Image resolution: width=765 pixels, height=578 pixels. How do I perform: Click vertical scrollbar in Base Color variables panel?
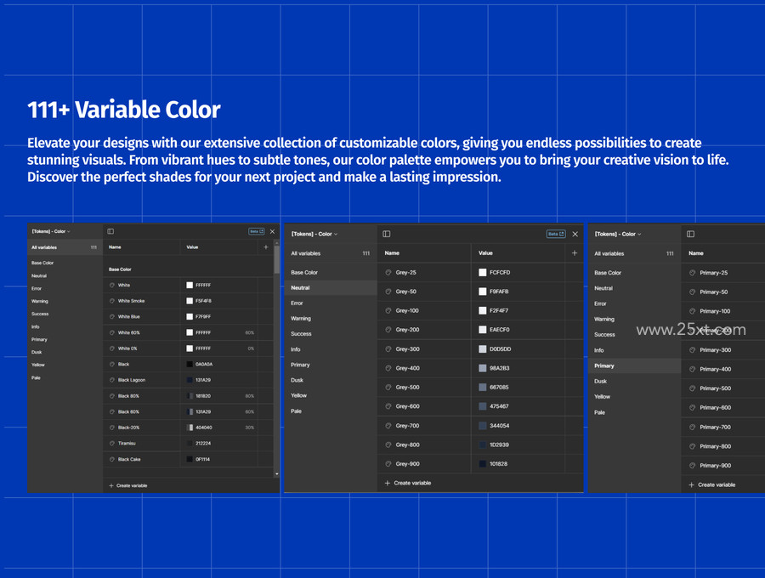pos(276,259)
